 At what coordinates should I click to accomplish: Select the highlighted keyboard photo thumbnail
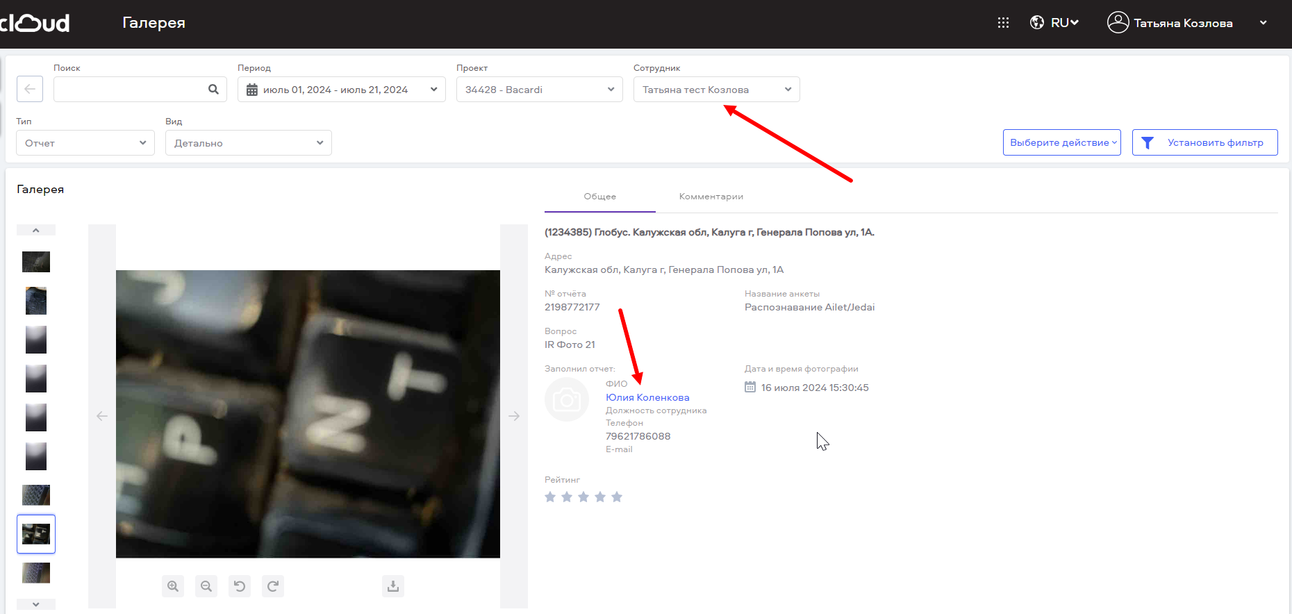click(36, 534)
